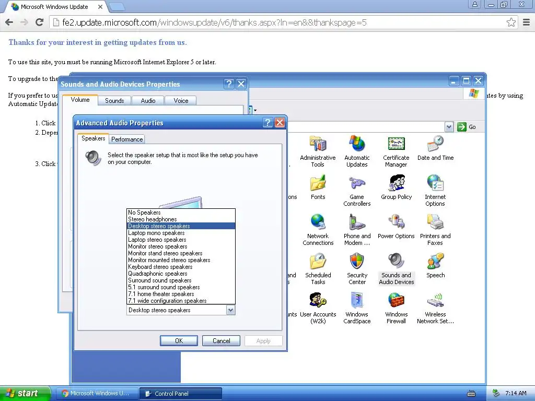535x401 pixels.
Task: Bookmark page with the star icon
Action: tap(511, 22)
